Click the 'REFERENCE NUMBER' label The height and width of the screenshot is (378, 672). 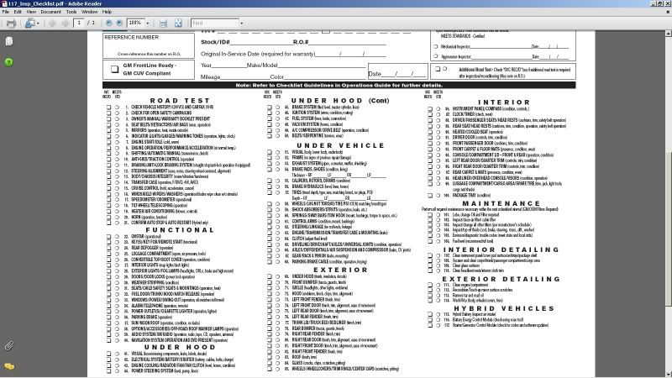coord(132,37)
